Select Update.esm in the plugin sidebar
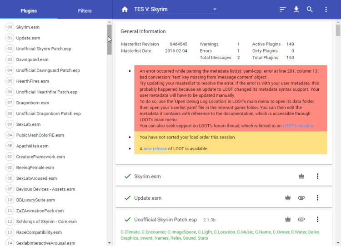Viewport: 341px width, 246px height. (28, 38)
